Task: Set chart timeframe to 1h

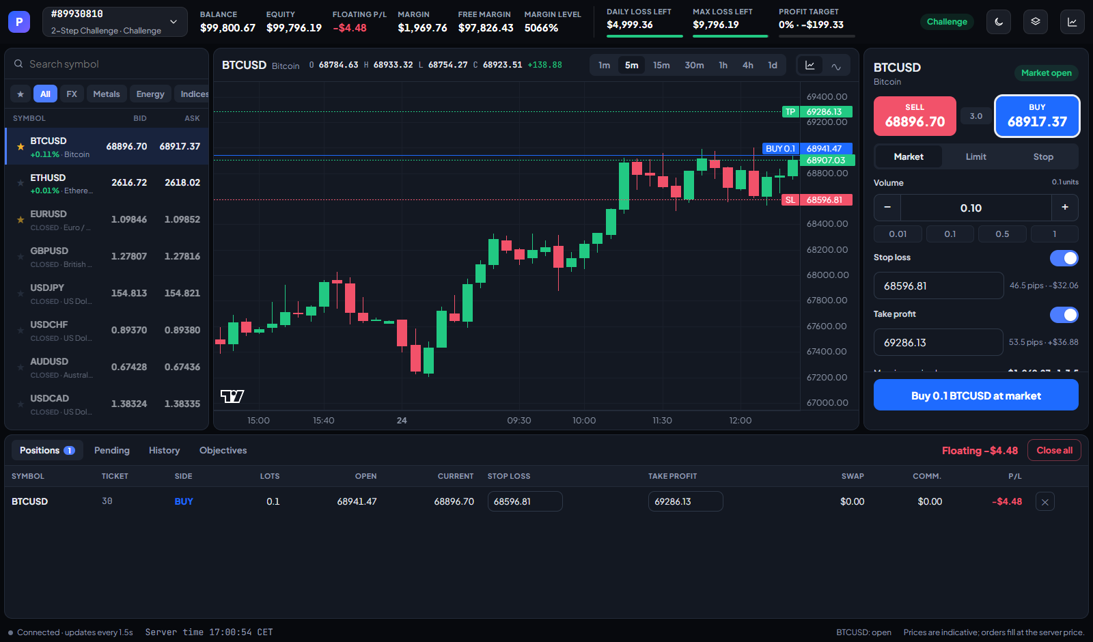Action: pos(723,66)
